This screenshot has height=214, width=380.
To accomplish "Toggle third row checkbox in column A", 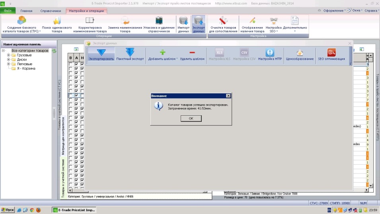I will 76,73.
